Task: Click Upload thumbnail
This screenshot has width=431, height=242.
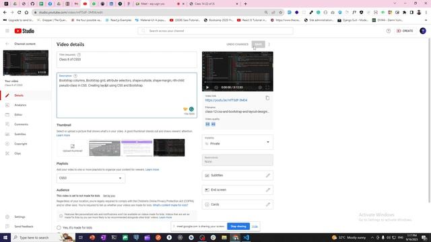Action: click(73, 148)
